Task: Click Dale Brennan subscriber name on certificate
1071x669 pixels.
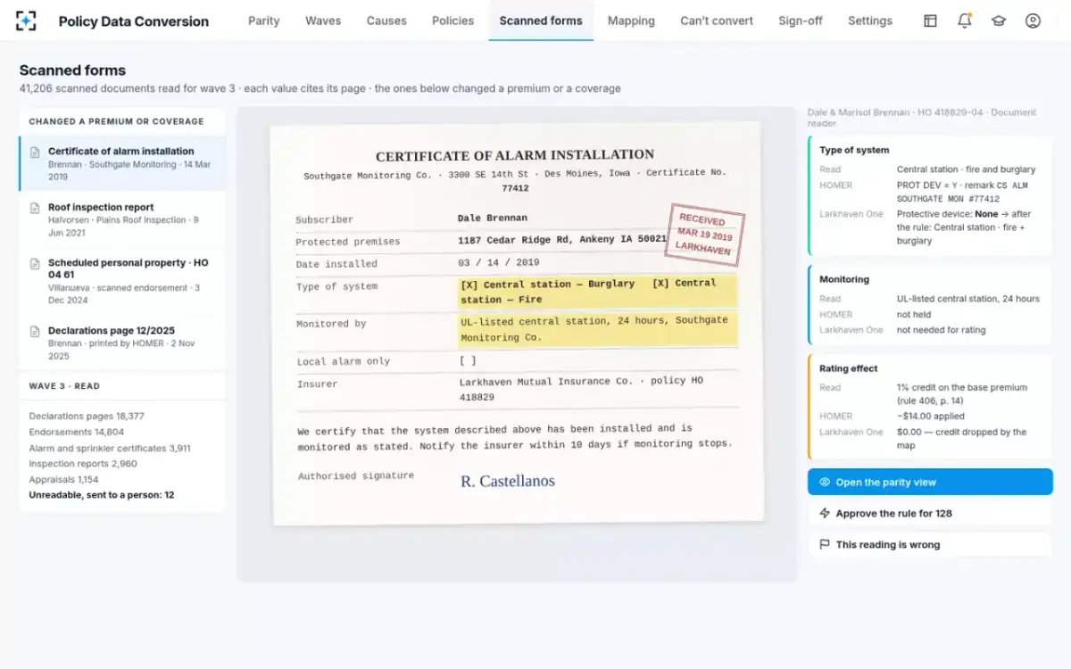Action: click(x=493, y=218)
